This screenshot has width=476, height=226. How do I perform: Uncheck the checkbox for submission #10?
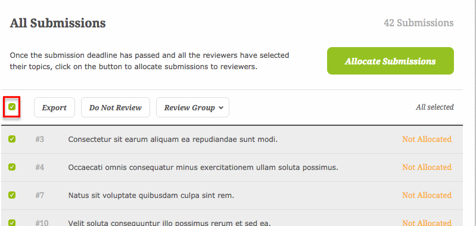click(12, 222)
